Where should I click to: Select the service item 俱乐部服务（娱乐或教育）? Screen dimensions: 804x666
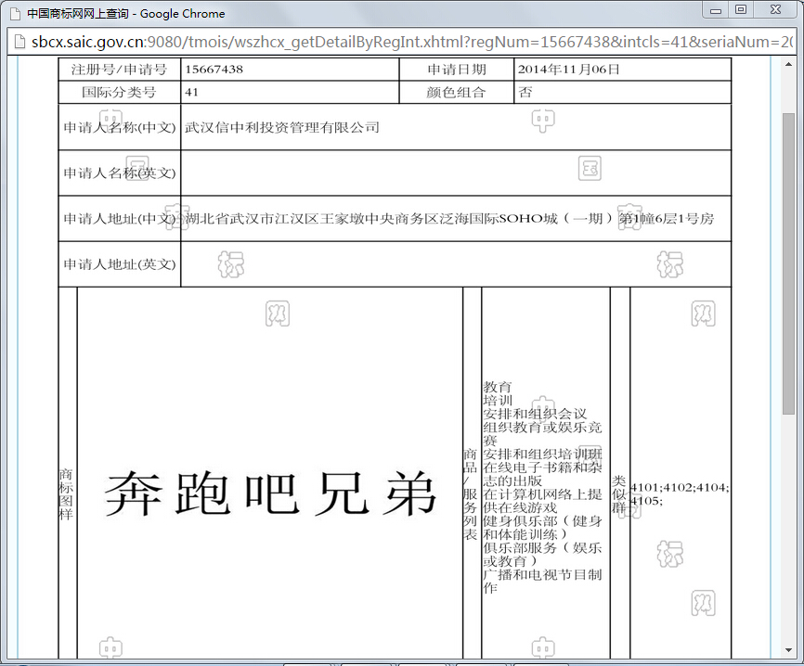542,555
